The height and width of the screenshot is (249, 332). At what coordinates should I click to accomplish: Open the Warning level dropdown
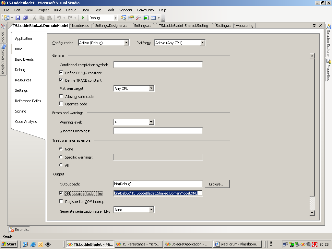[151, 122]
